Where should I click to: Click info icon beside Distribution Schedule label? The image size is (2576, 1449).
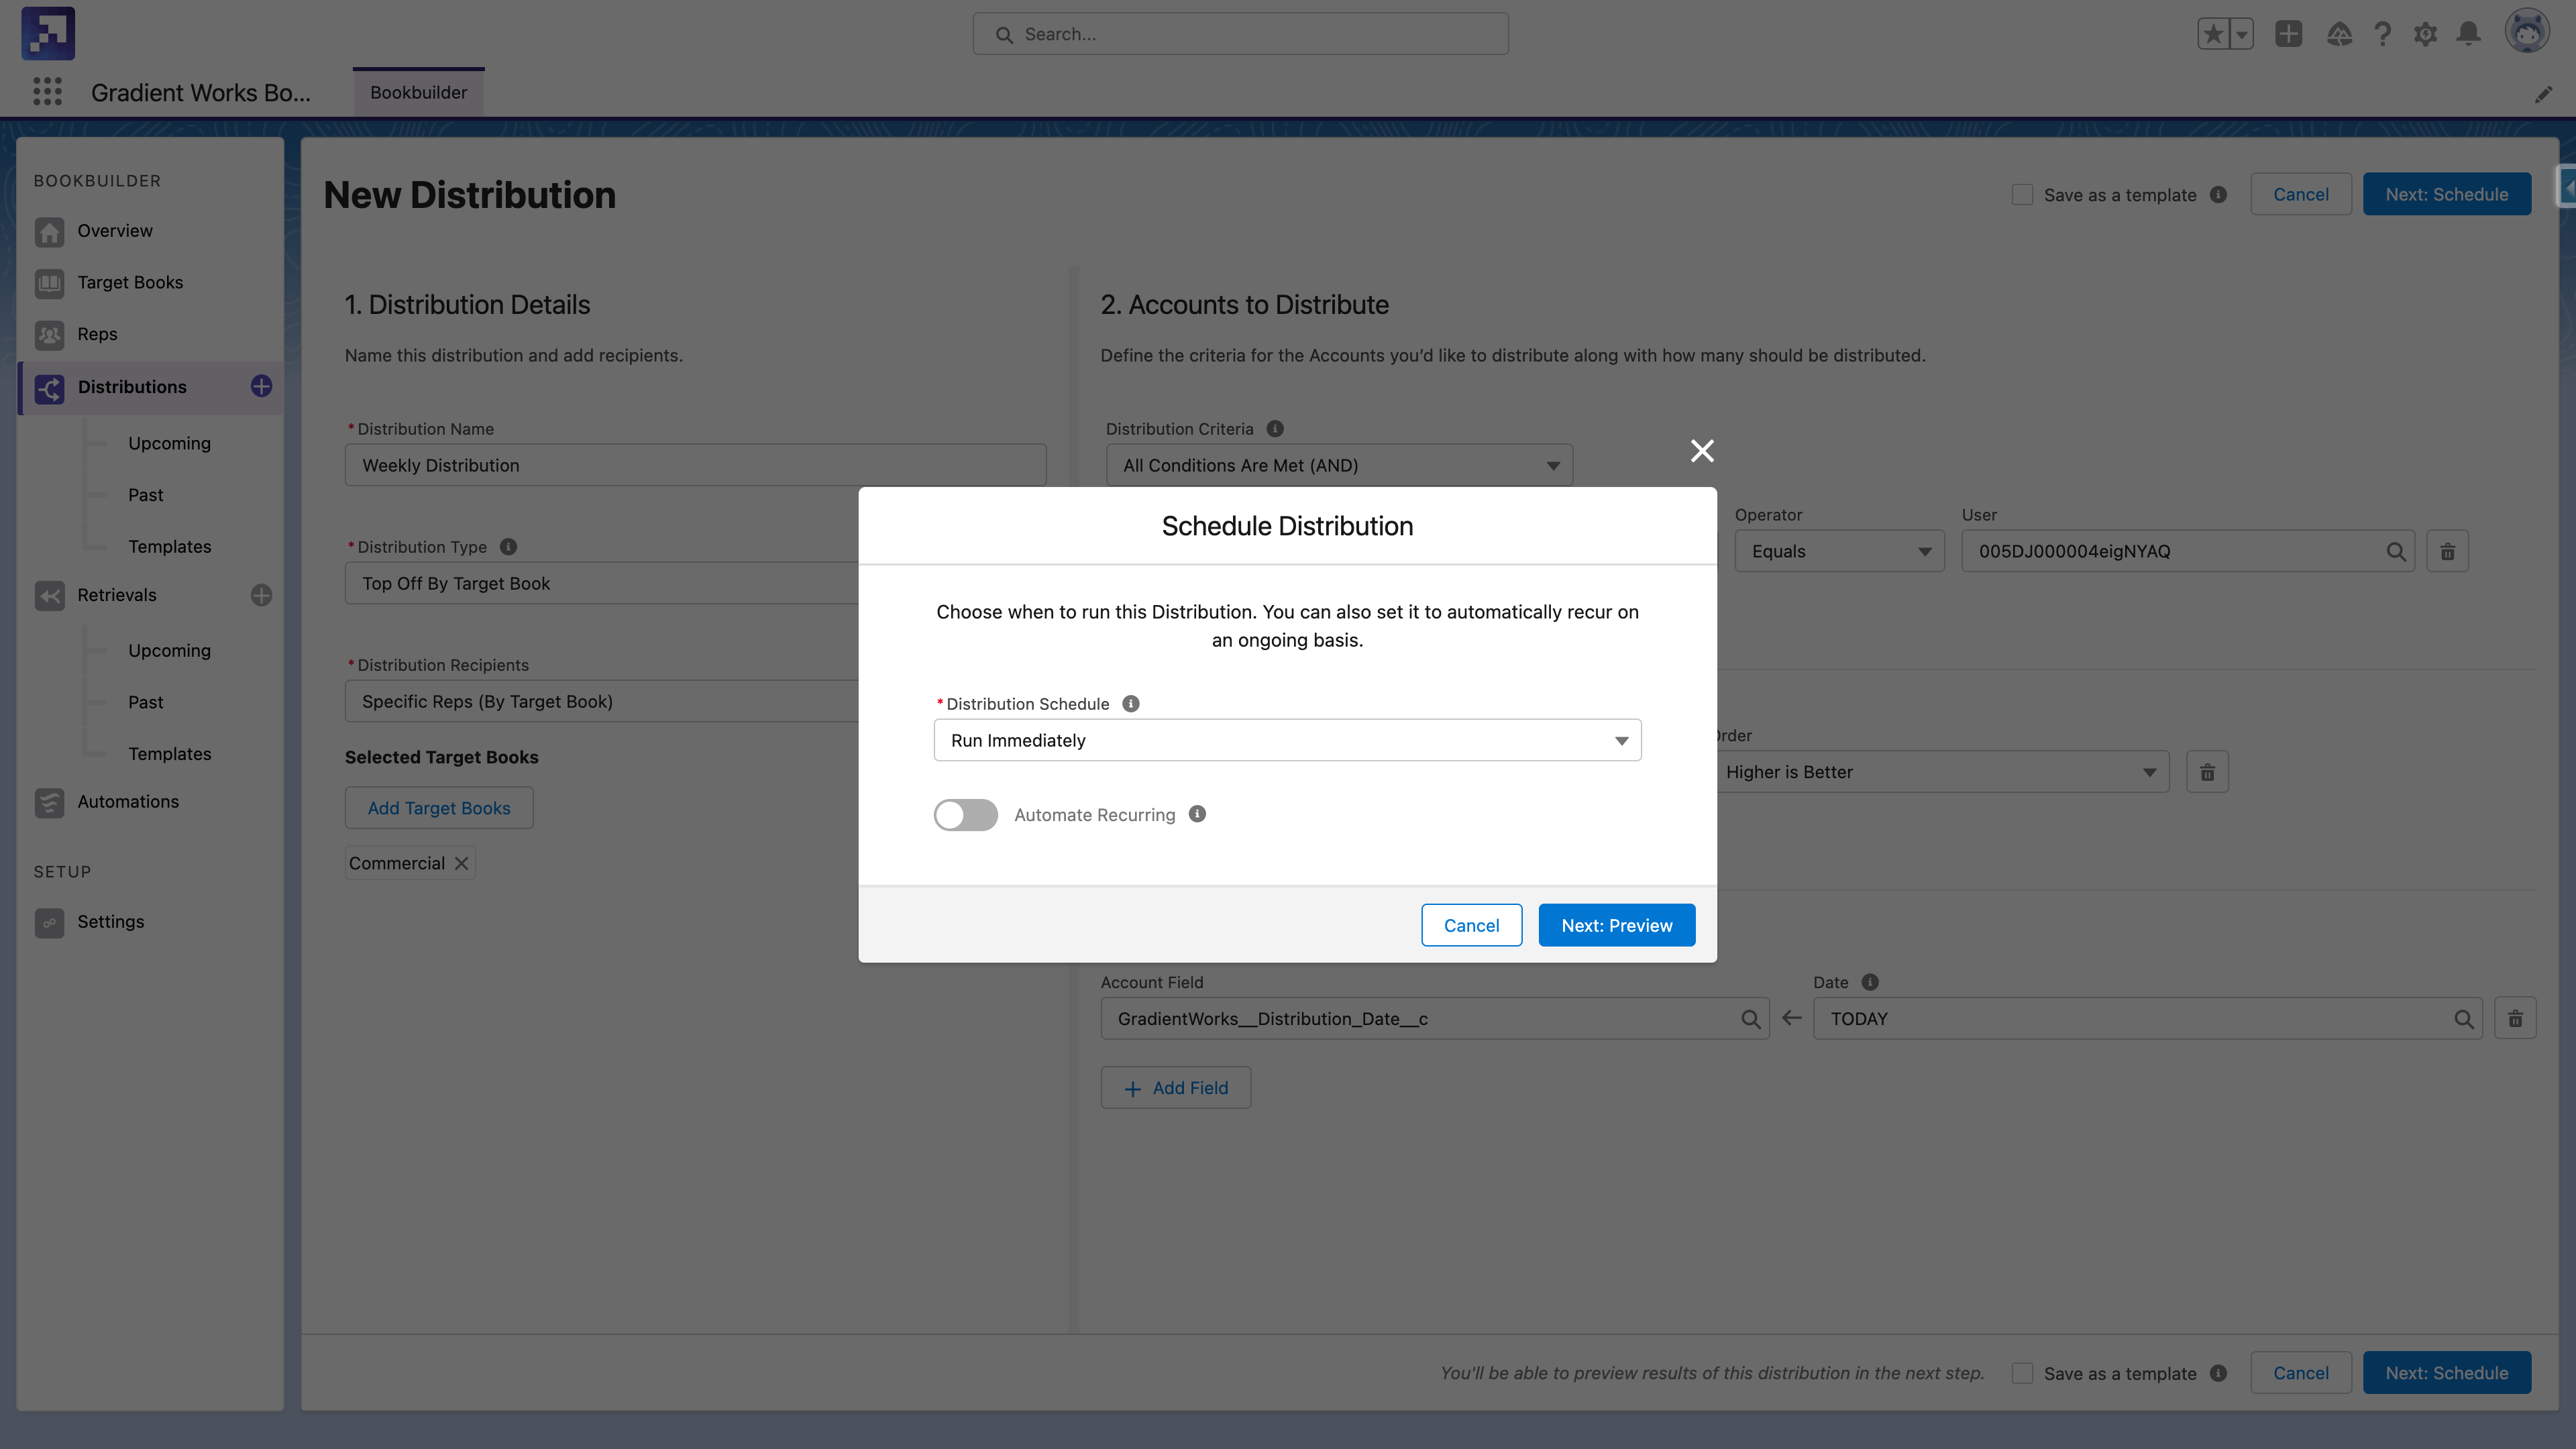click(x=1130, y=704)
